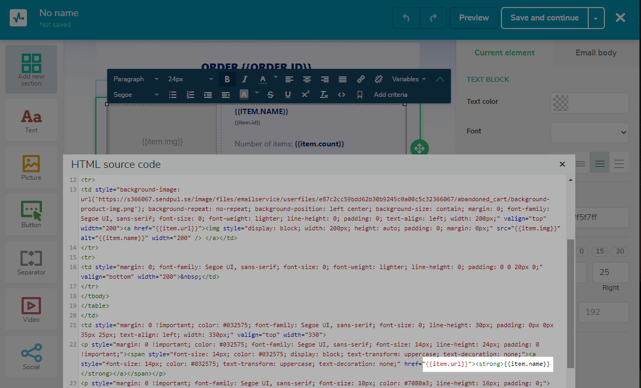Toggle underline formatting

pos(288,95)
